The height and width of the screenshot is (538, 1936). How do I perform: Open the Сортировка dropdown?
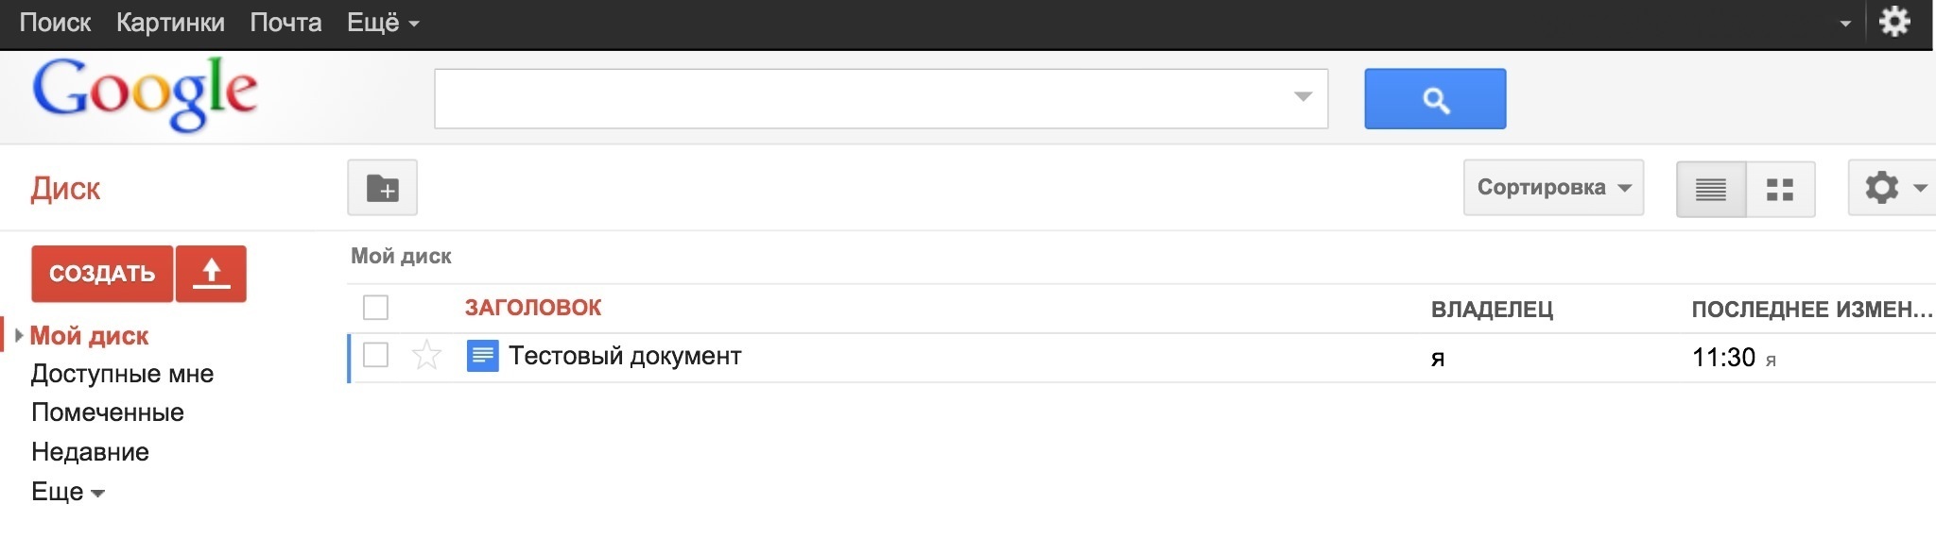click(x=1553, y=188)
